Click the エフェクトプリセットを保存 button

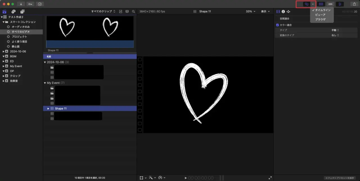coord(340,178)
